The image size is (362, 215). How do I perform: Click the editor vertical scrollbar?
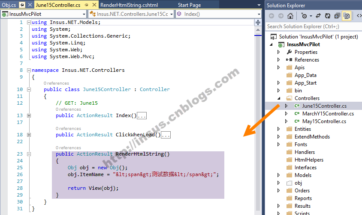258,107
